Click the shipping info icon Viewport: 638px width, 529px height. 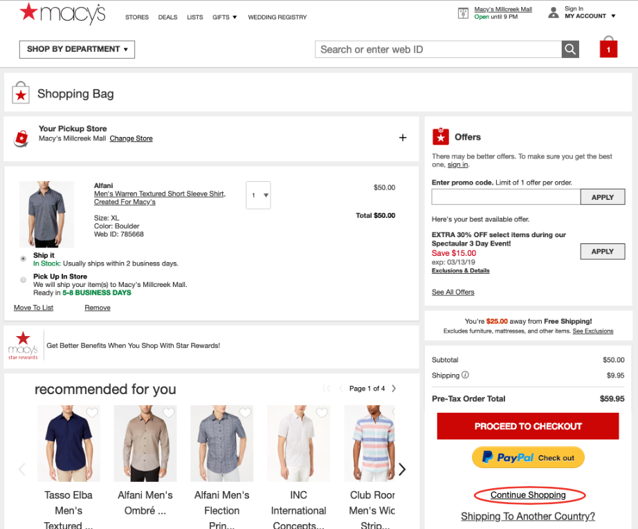465,375
